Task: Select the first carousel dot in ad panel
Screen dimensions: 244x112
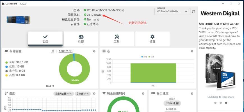Action: [215, 103]
